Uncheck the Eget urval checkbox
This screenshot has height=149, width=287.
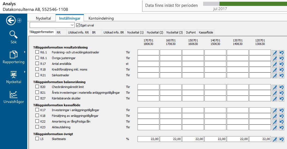click(78, 25)
